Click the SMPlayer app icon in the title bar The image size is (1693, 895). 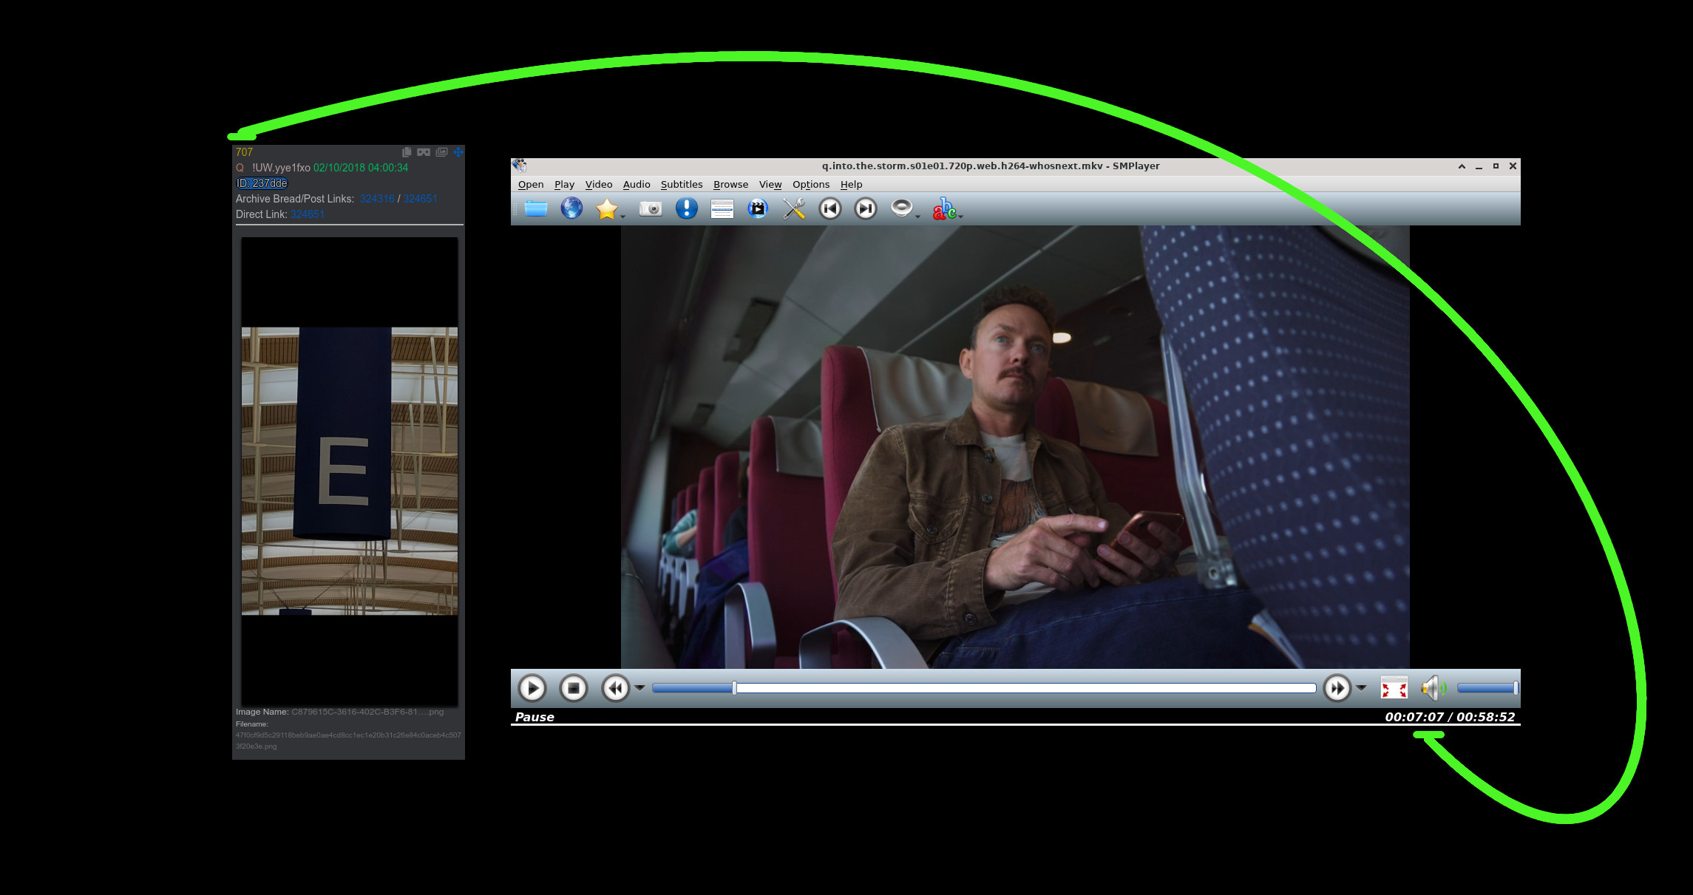[520, 166]
